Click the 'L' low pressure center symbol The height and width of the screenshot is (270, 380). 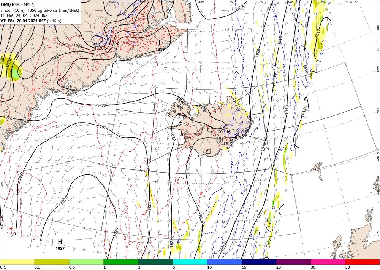click(x=160, y=43)
